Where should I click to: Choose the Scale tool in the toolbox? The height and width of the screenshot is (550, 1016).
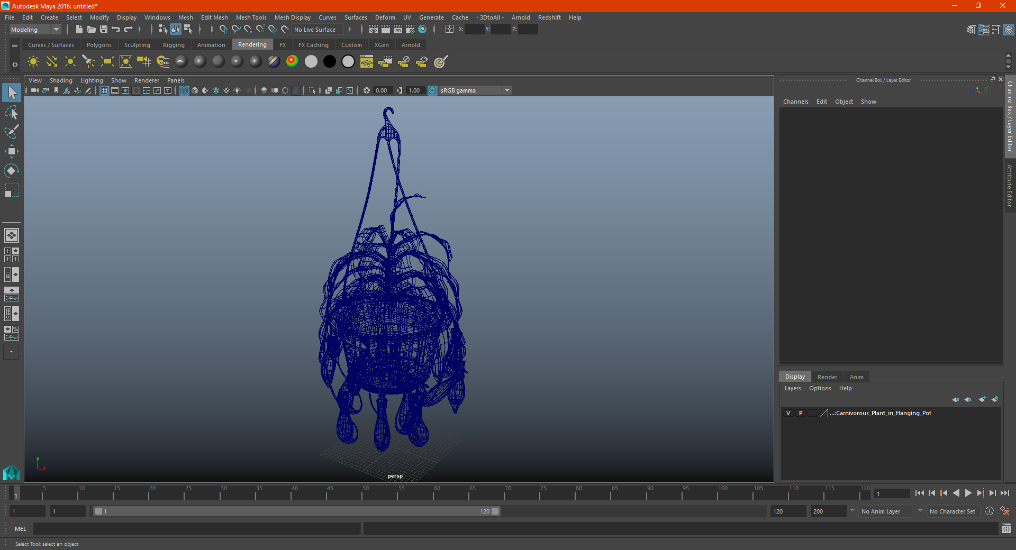tap(12, 190)
